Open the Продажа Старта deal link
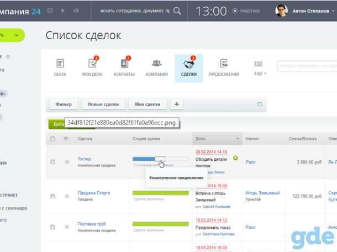Image resolution: width=337 pixels, height=252 pixels. click(x=94, y=193)
